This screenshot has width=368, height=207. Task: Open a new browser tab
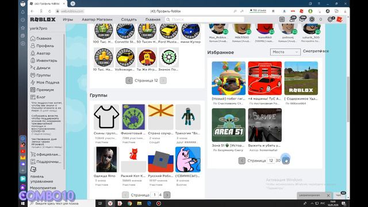click(73, 3)
